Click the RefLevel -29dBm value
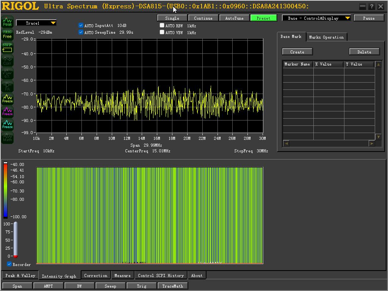388x291 pixels. [x=45, y=33]
